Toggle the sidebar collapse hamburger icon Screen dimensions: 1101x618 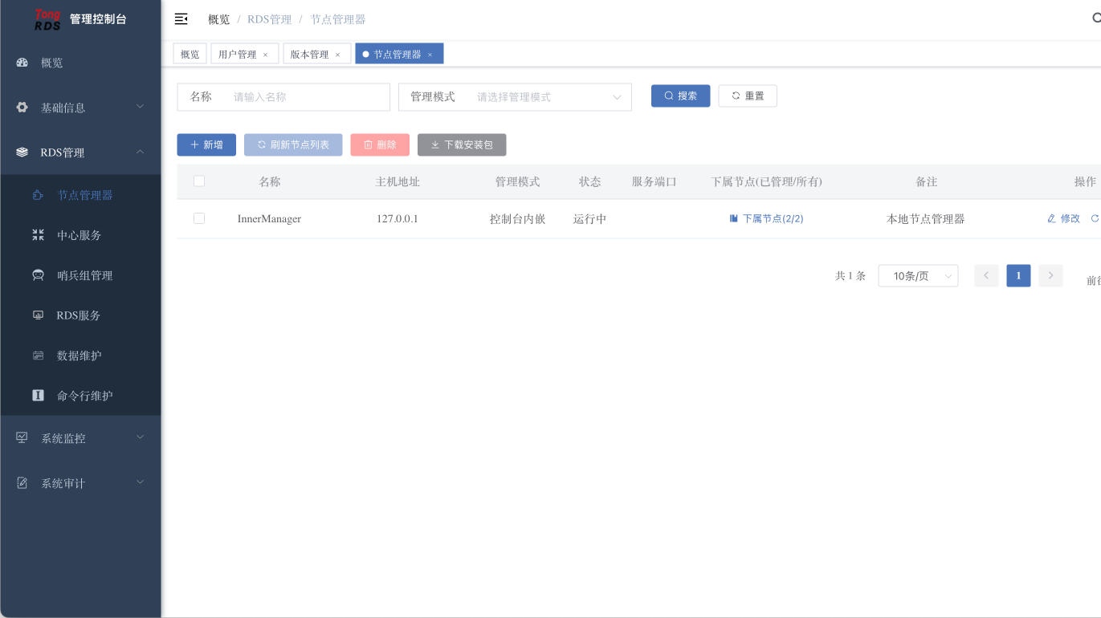pyautogui.click(x=181, y=18)
